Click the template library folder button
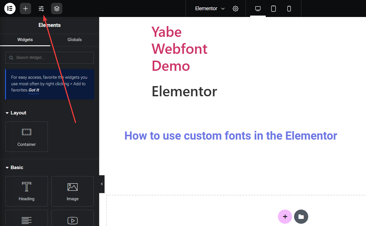The width and height of the screenshot is (366, 226). (x=301, y=217)
